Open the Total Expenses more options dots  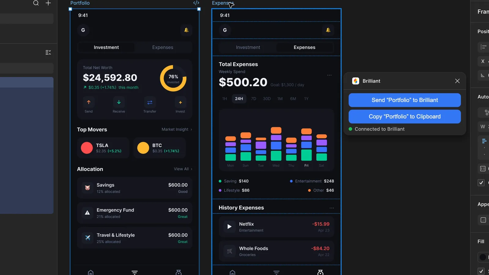[x=329, y=75]
